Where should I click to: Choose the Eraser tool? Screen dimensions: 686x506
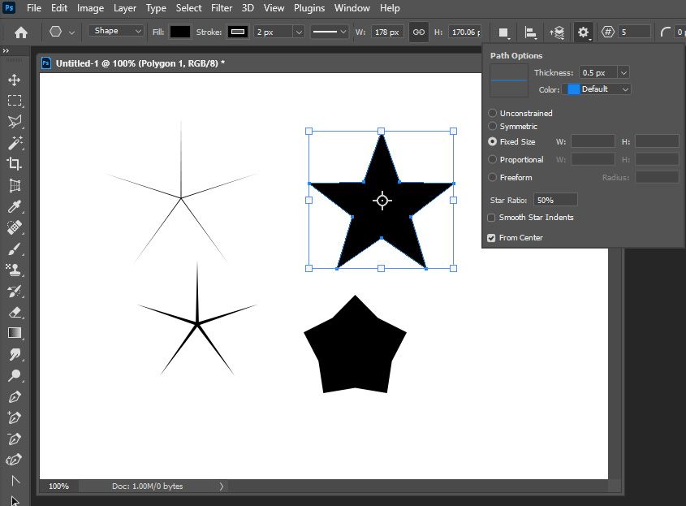[x=15, y=312]
